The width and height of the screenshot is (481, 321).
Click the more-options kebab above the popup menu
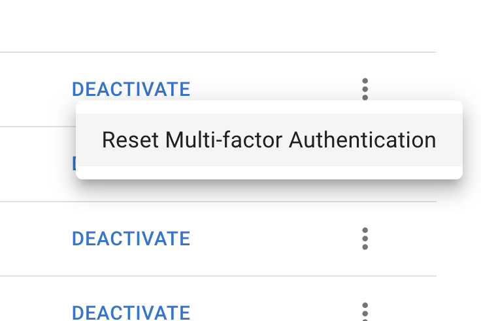point(365,89)
